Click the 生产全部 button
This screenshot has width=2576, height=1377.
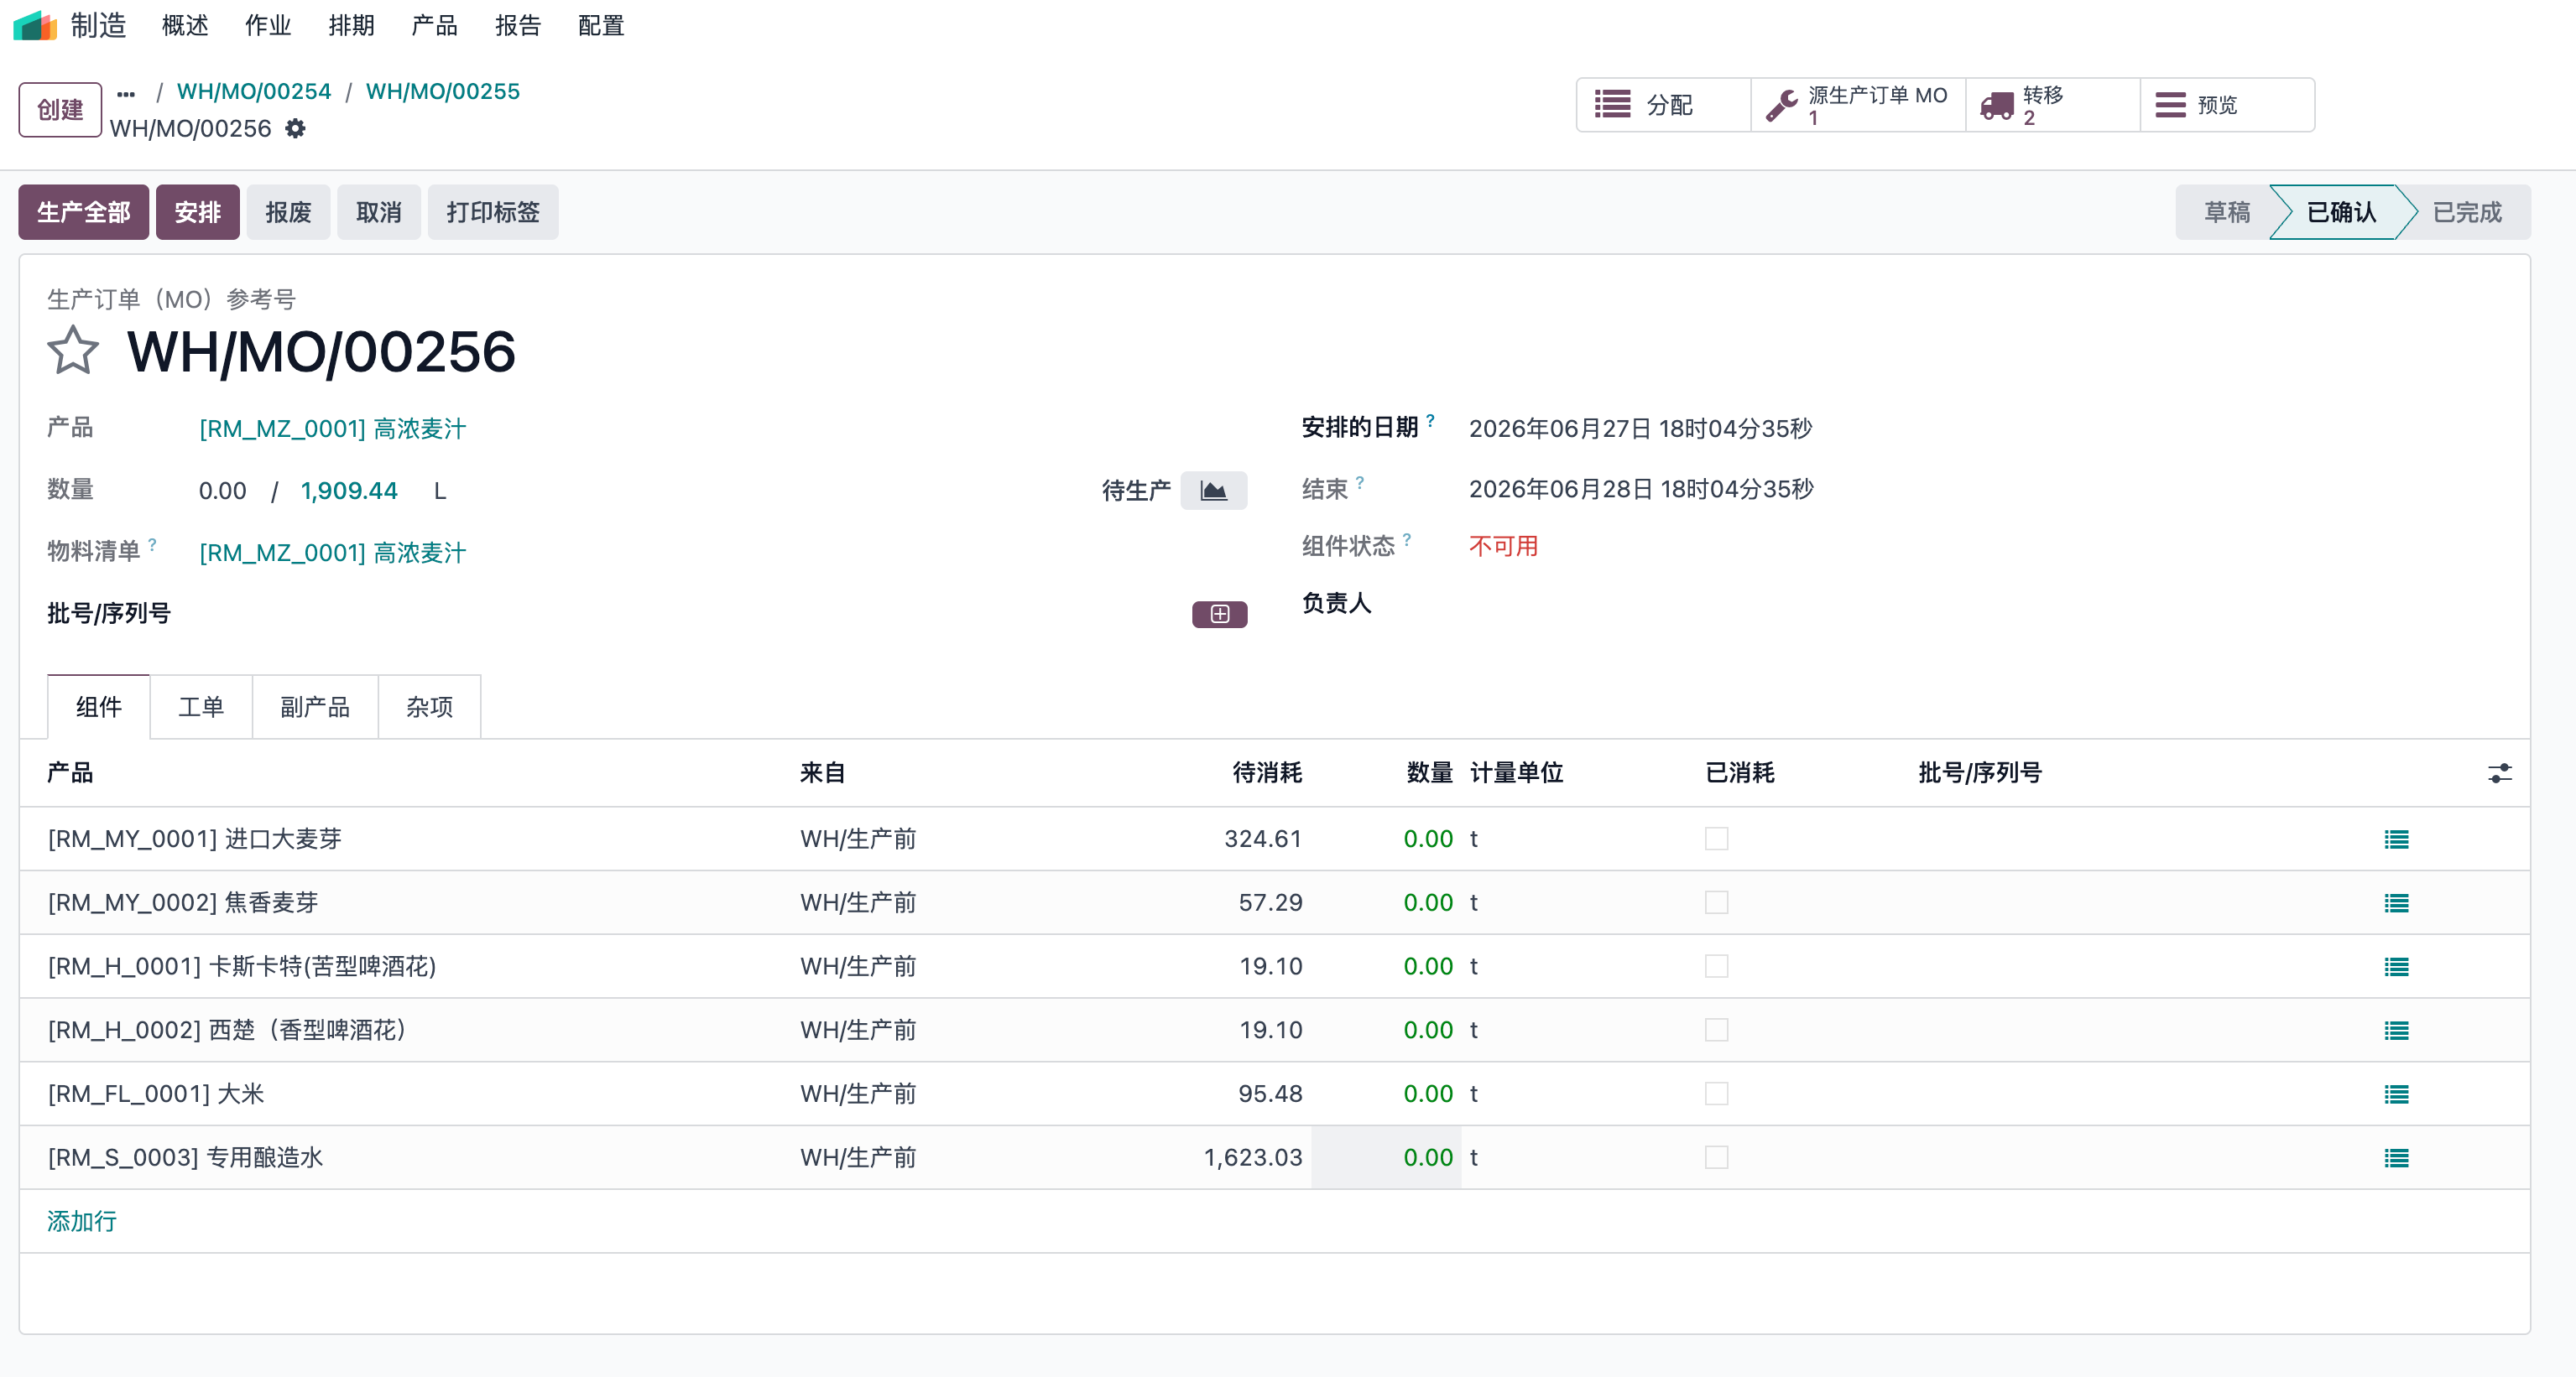coord(84,212)
